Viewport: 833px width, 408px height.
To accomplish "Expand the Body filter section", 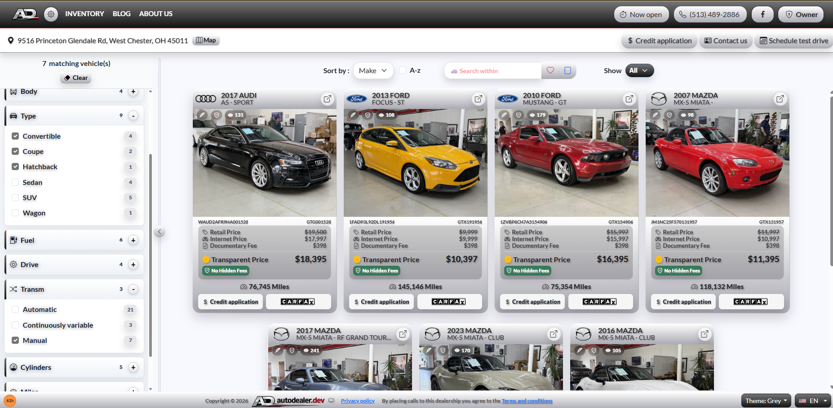I will click(133, 92).
